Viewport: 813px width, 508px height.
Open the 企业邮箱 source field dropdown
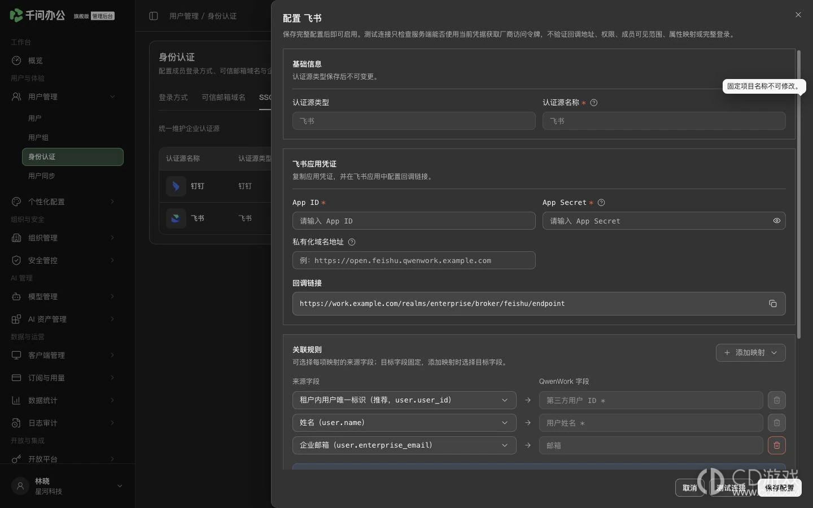tap(404, 445)
